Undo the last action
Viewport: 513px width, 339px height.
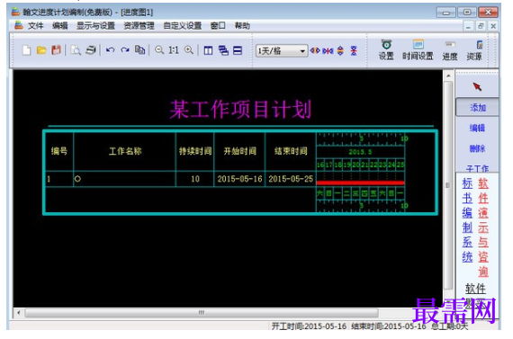pos(111,50)
